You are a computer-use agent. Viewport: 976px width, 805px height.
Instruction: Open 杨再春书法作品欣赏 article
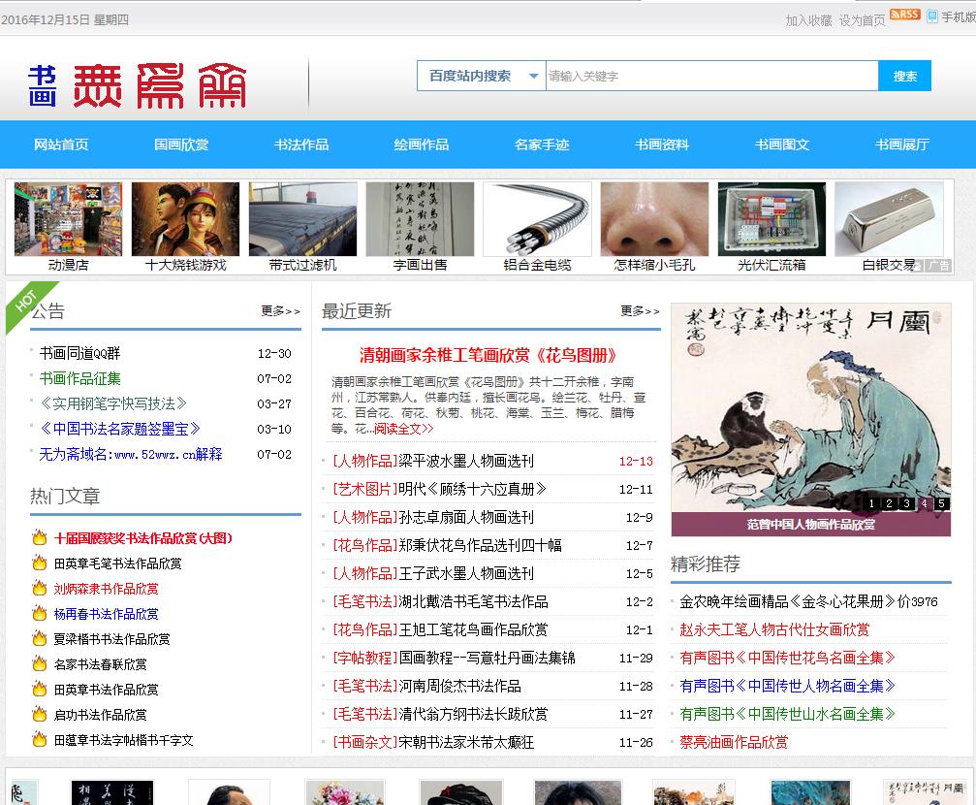coord(106,614)
